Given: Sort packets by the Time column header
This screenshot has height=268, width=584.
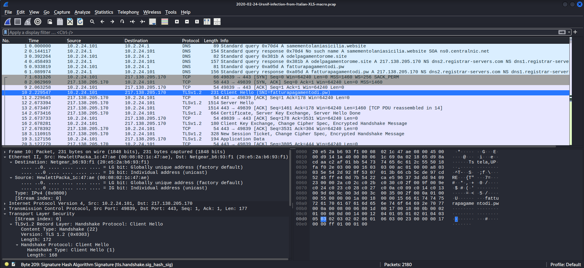Looking at the screenshot, I should 46,40.
